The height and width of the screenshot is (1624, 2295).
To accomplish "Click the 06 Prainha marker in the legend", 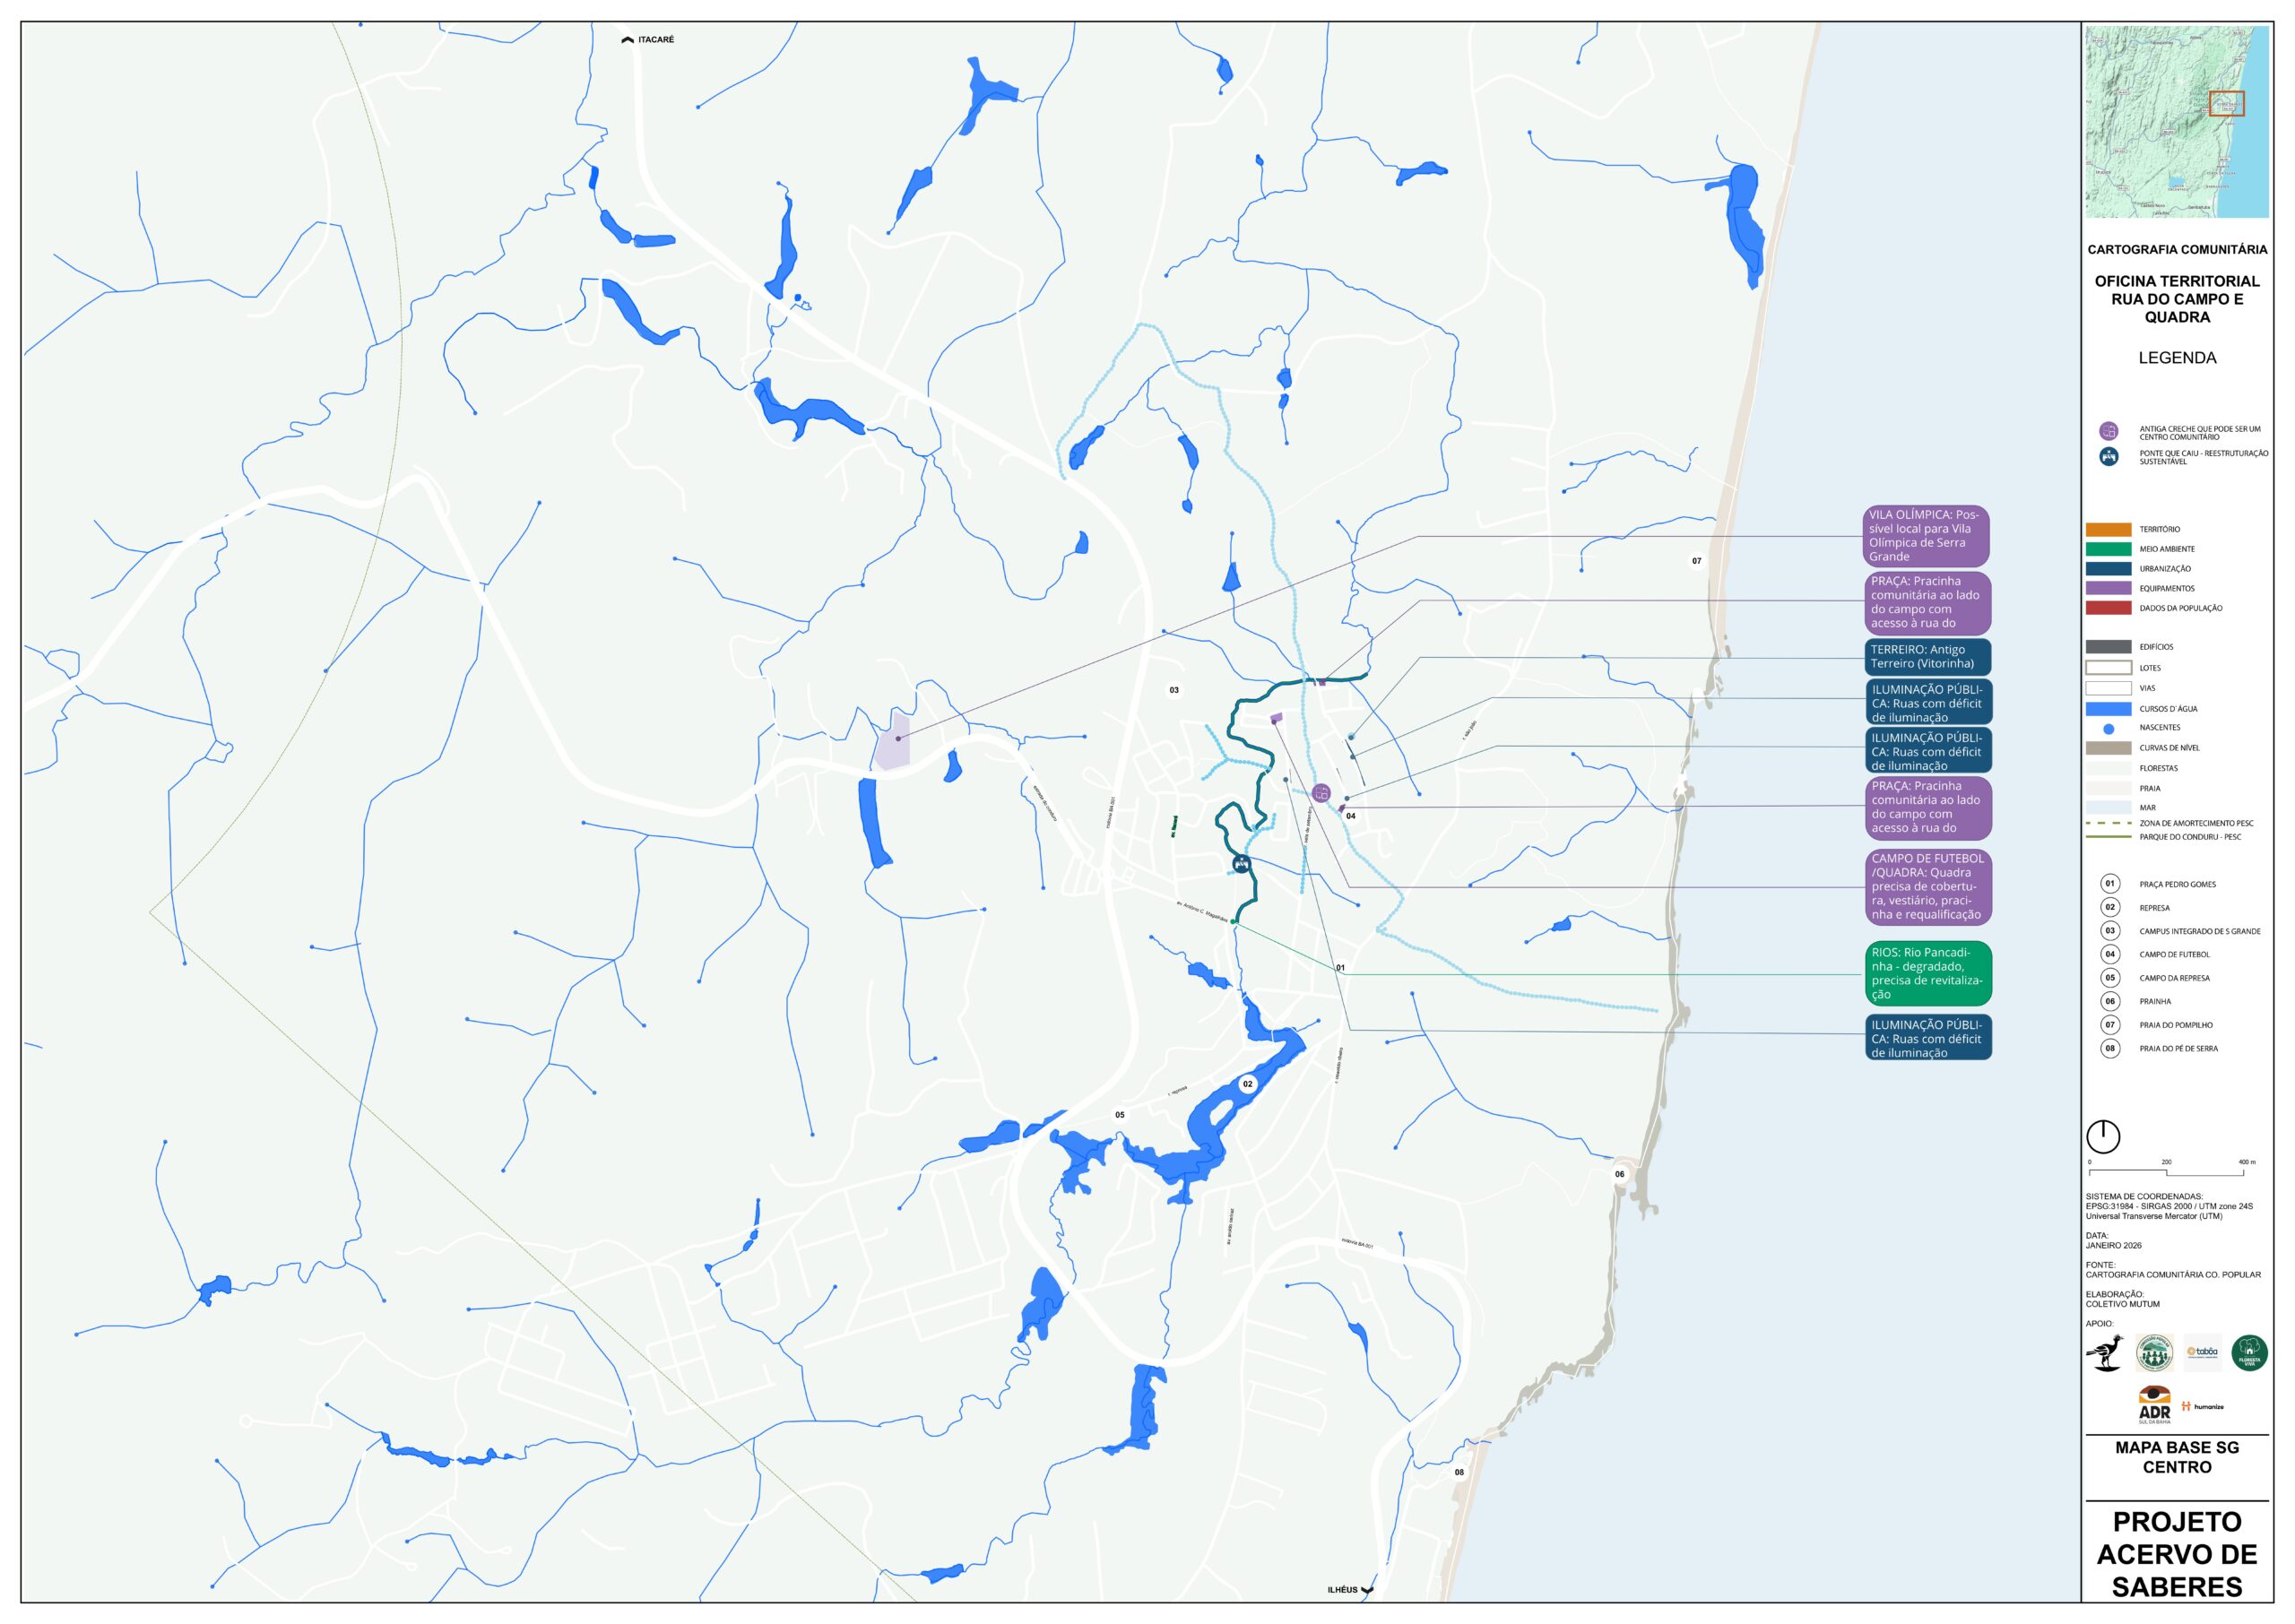I will pos(2110,1001).
